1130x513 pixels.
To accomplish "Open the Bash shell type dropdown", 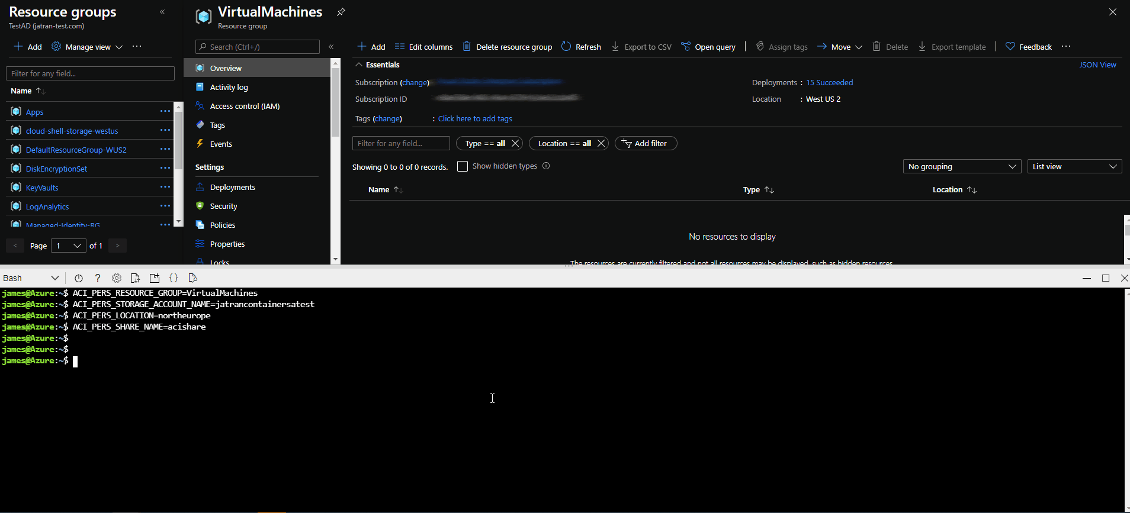I will click(x=31, y=278).
